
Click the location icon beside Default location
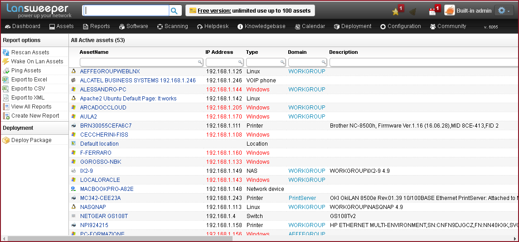(x=73, y=143)
